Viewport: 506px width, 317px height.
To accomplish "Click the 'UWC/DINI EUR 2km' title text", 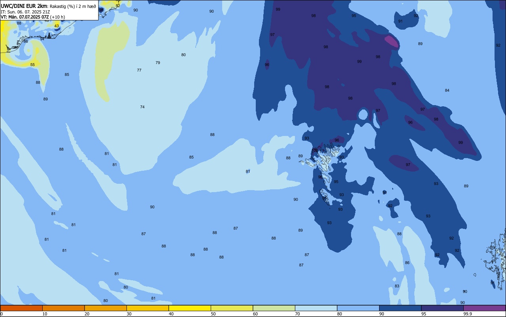I will point(24,6).
